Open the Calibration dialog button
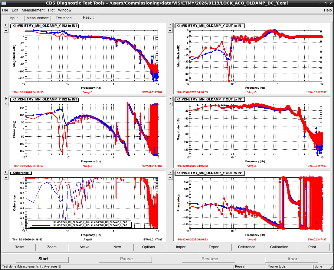The width and height of the screenshot is (334, 270). click(280, 247)
